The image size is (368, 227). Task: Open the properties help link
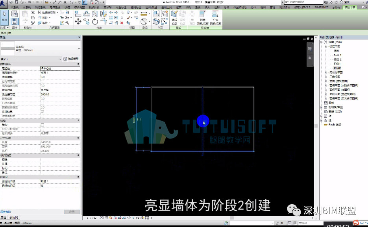(x=6, y=212)
